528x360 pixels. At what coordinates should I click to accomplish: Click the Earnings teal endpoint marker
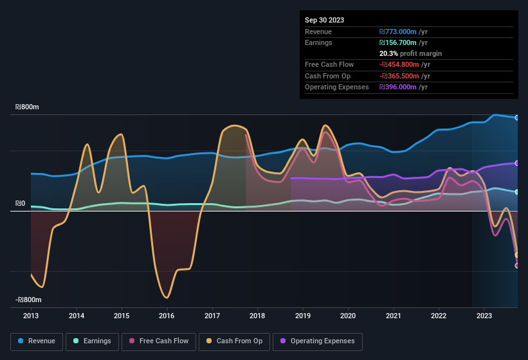[517, 192]
